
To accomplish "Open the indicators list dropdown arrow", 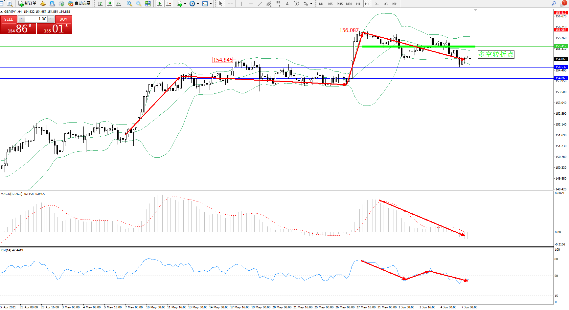I will pyautogui.click(x=185, y=4).
